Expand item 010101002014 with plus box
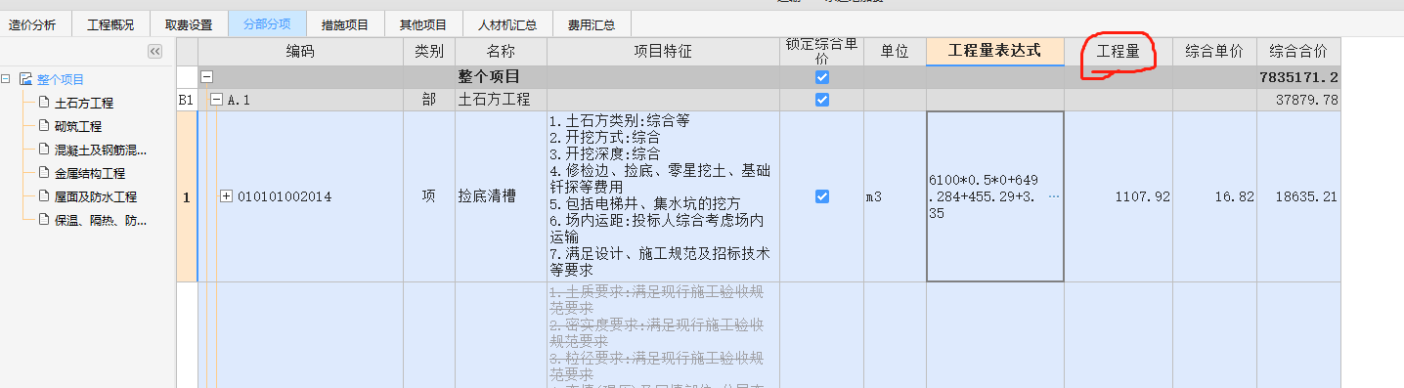The width and height of the screenshot is (1404, 388). click(x=227, y=196)
